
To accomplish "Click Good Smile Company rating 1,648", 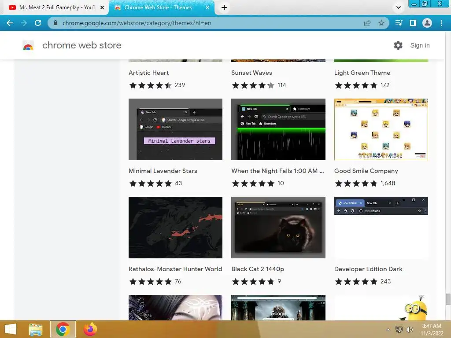I will click(x=365, y=184).
